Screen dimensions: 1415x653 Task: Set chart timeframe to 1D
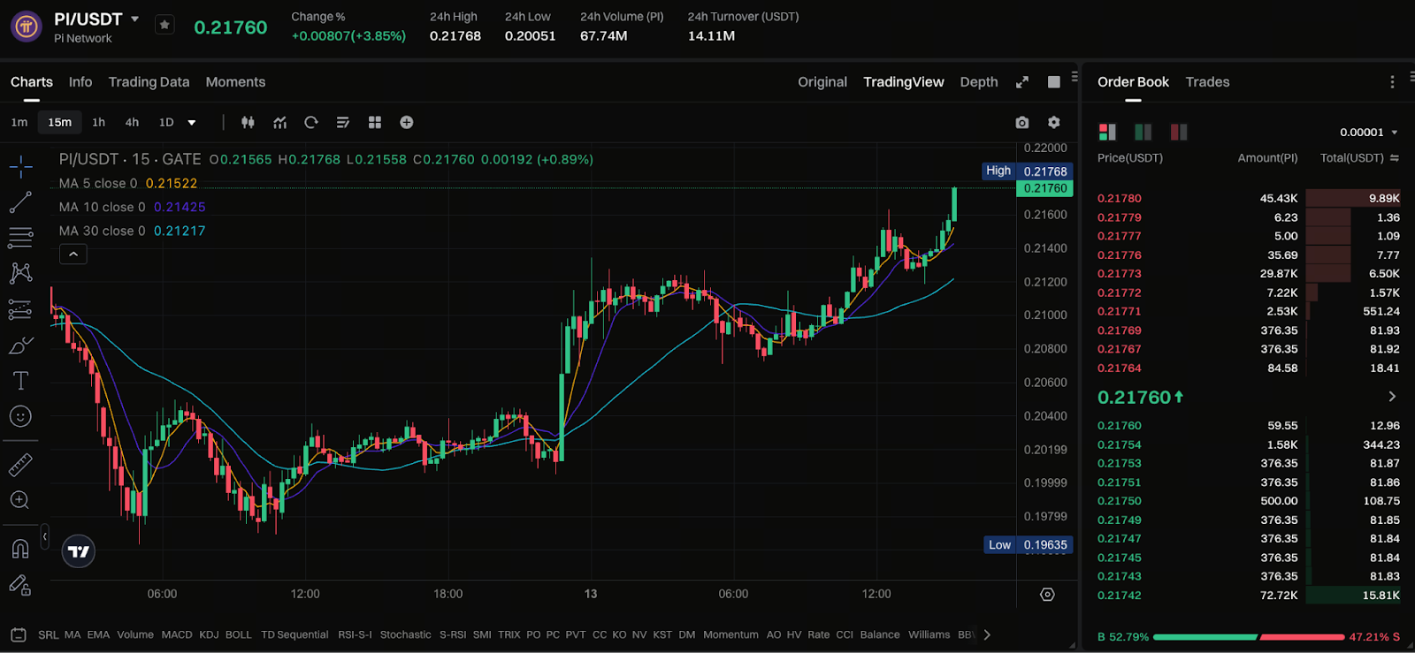(166, 123)
